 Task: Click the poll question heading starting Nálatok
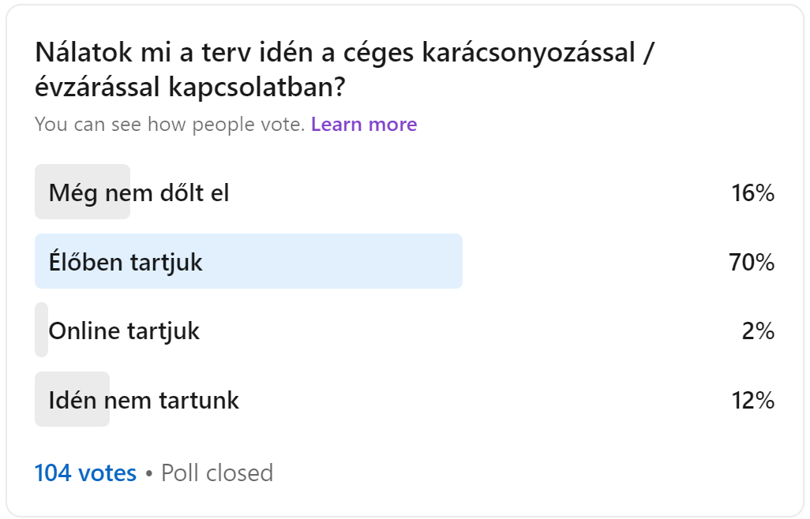click(x=344, y=69)
